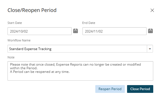Viewport: 163px width, 104px height.
Task: Place cursor on the 2024/11/02 date text
Action: point(94,31)
